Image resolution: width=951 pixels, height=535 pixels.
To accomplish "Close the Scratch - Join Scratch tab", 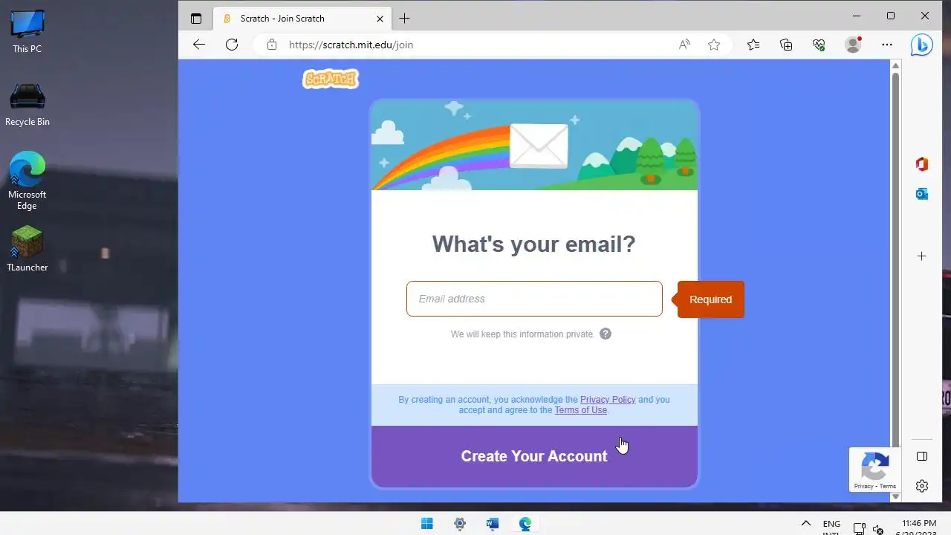I will pos(380,19).
